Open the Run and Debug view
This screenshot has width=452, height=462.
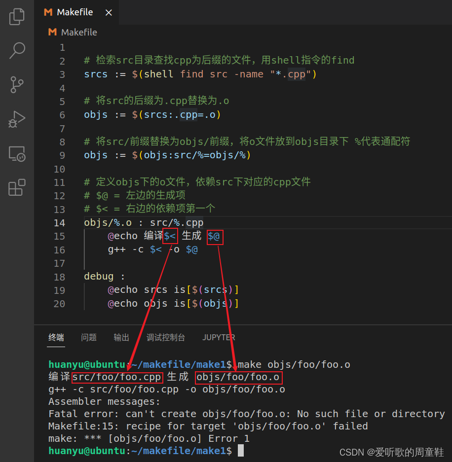point(17,119)
